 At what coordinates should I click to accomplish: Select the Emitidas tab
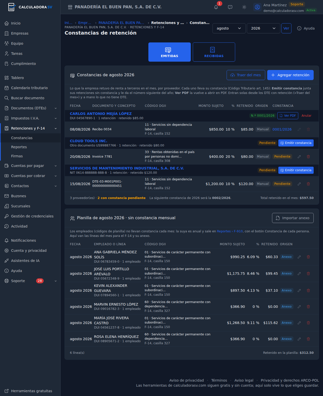[x=170, y=52]
